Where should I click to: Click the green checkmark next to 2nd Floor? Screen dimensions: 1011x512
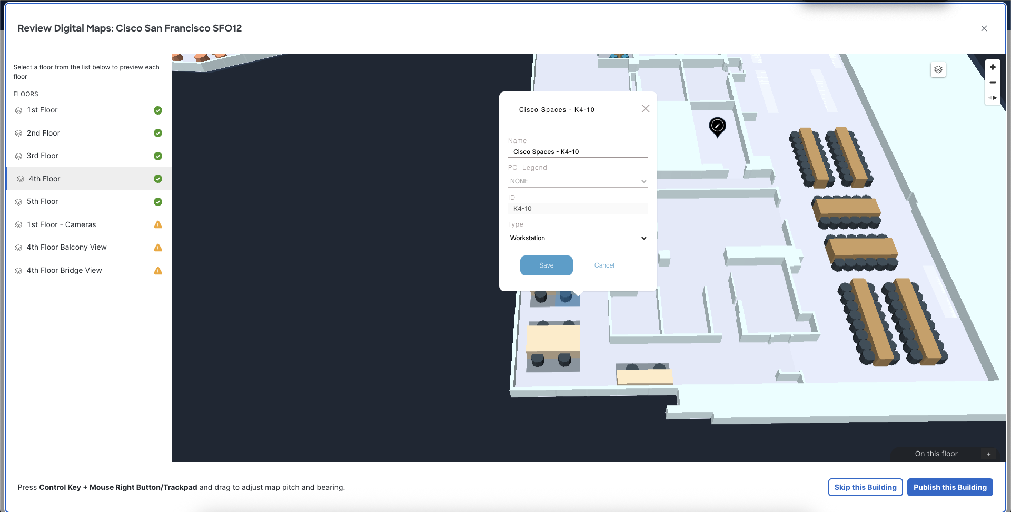coord(158,133)
